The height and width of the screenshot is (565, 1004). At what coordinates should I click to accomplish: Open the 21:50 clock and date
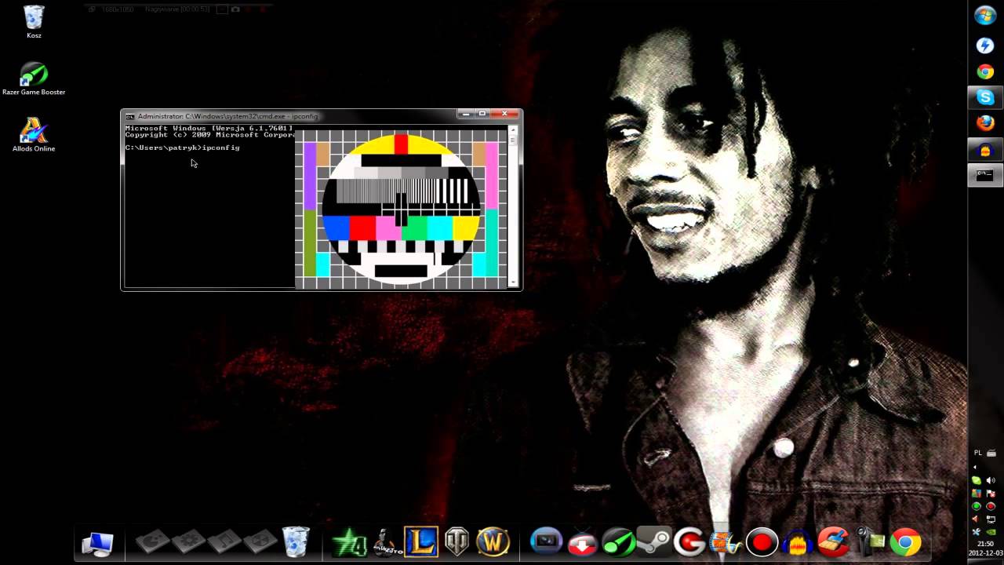[x=986, y=549]
